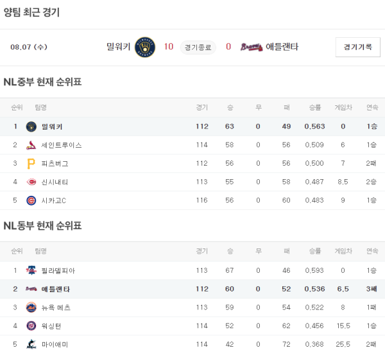Select 필라델피아 team name in standings
The height and width of the screenshot is (357, 385).
point(58,271)
